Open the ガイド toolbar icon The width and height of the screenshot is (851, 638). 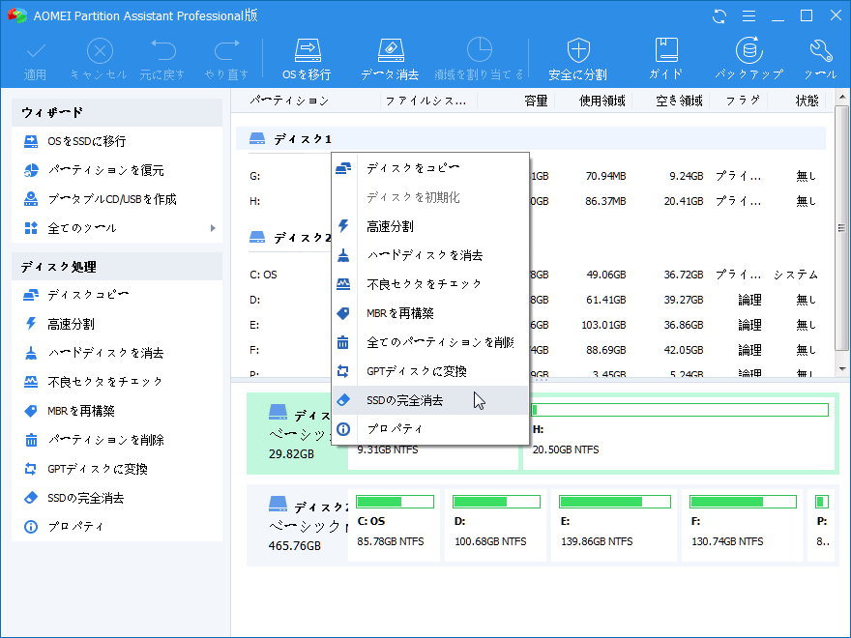point(666,59)
